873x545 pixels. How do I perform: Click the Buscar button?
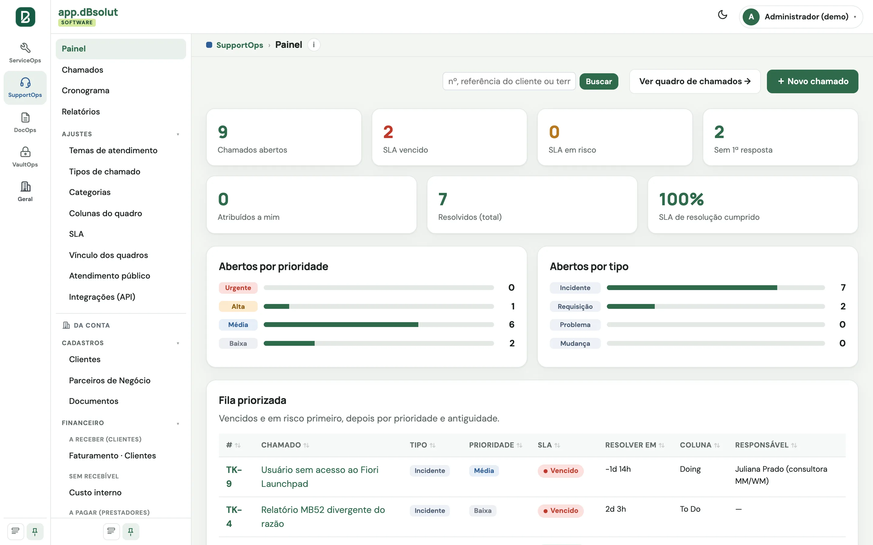point(598,81)
